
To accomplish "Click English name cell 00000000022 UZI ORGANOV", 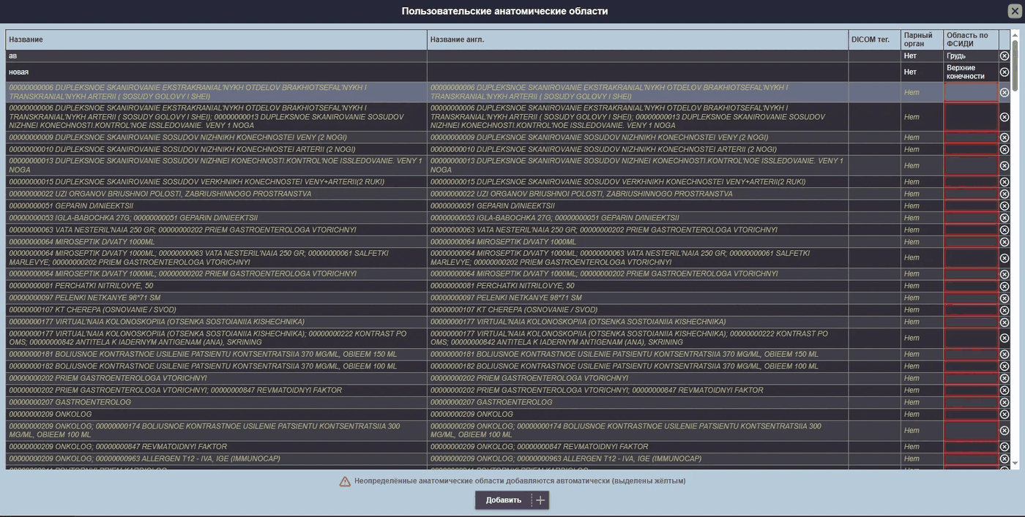I will 638,194.
